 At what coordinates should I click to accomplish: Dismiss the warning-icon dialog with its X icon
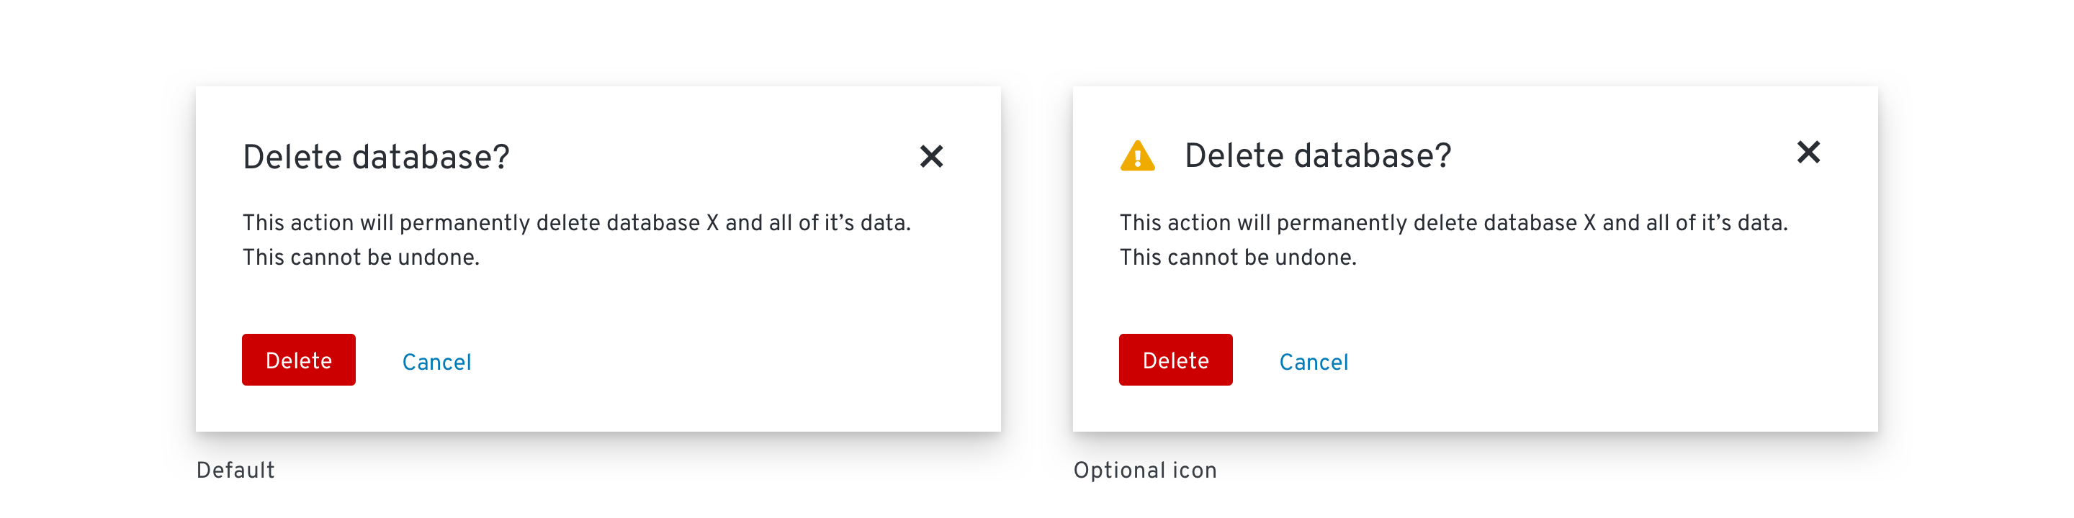coord(1808,152)
